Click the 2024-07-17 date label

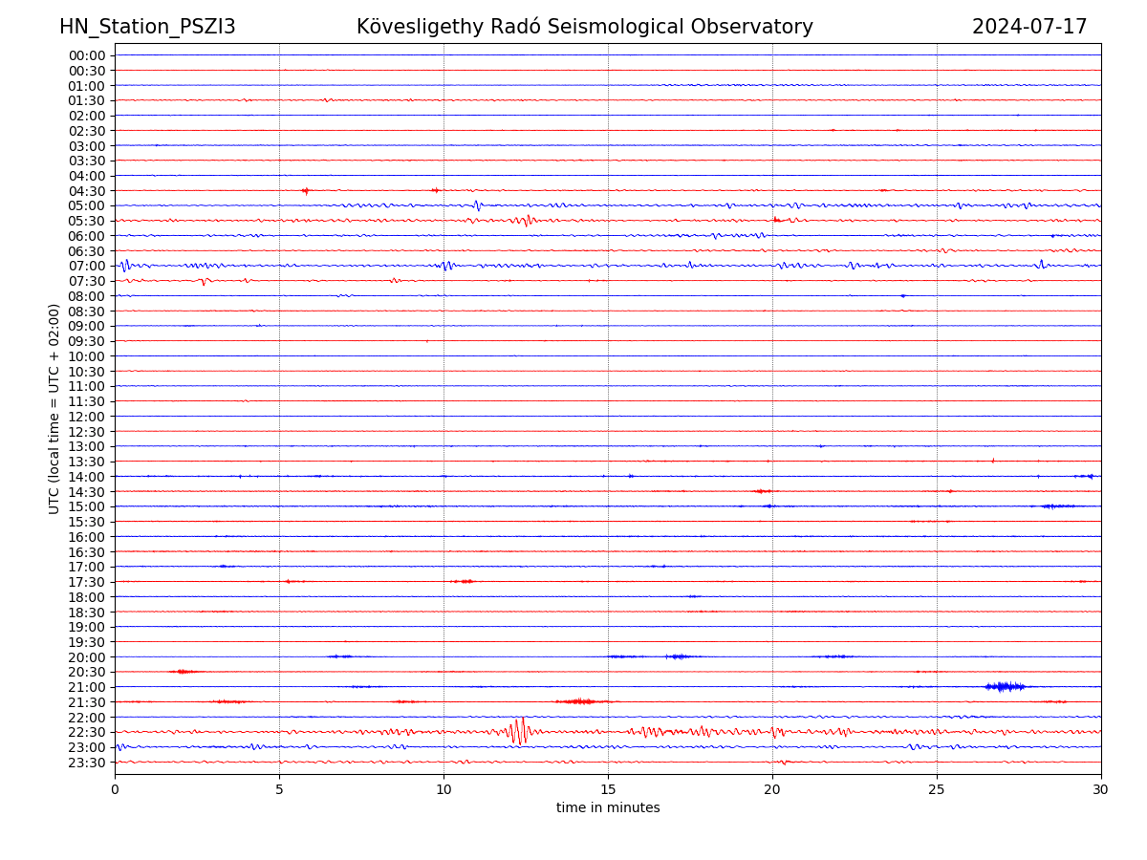pos(1029,27)
